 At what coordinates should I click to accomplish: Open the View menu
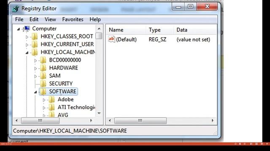pyautogui.click(x=50, y=19)
